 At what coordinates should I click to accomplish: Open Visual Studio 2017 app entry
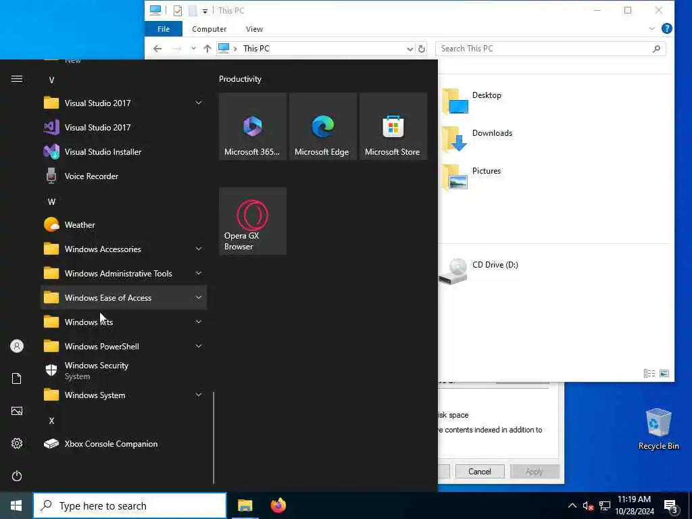(124, 128)
